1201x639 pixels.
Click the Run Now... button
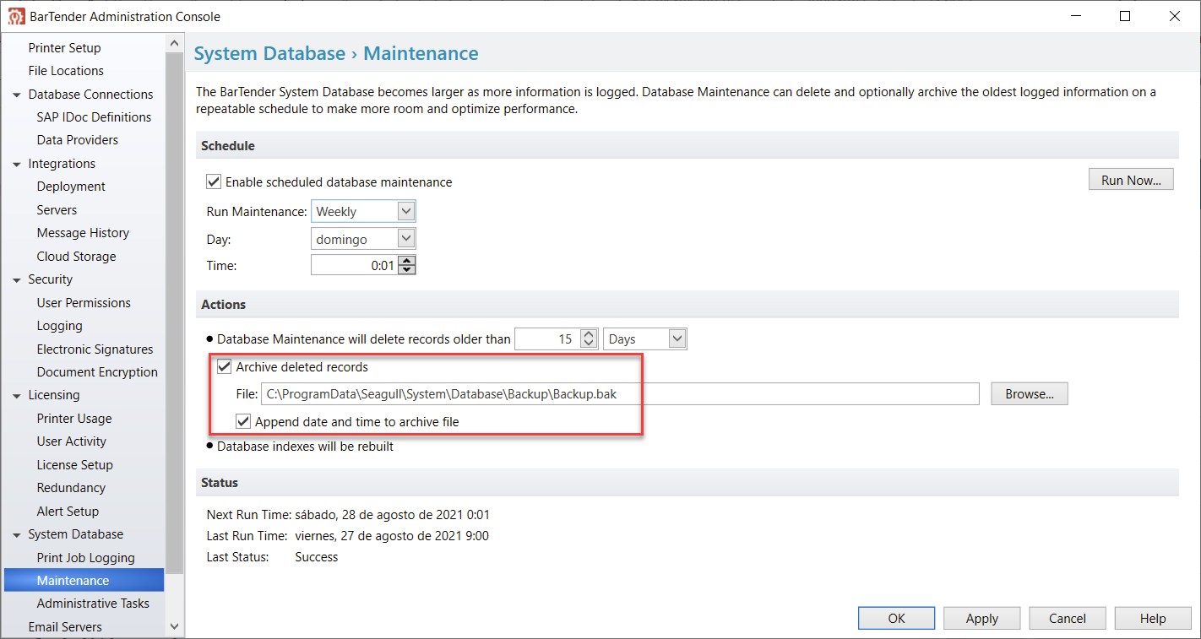tap(1131, 180)
